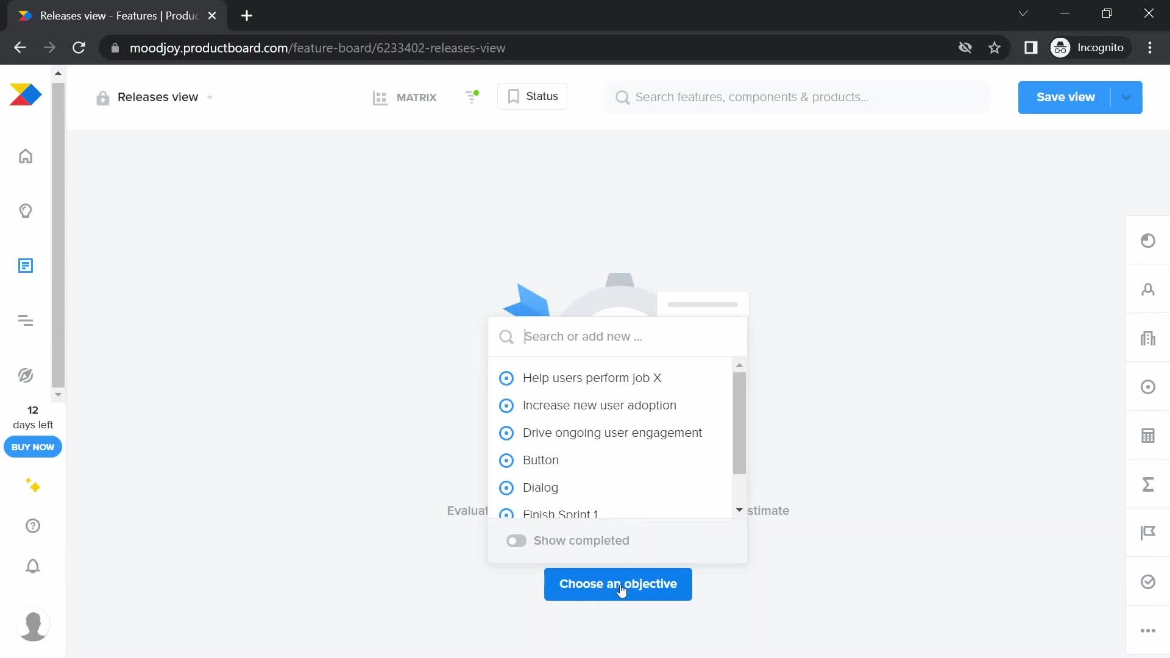
Task: Click sidebar scroll up arrow
Action: (x=58, y=73)
